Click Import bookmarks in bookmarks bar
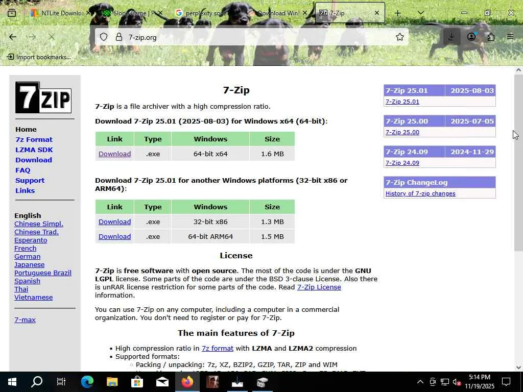Image resolution: width=523 pixels, height=392 pixels. pos(39,57)
